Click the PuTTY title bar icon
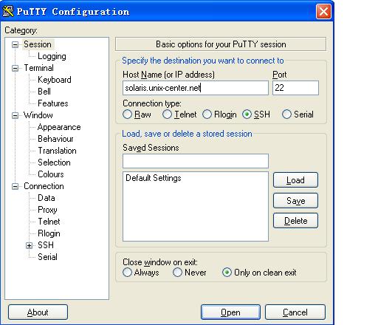This screenshot has height=325, width=378. point(8,11)
